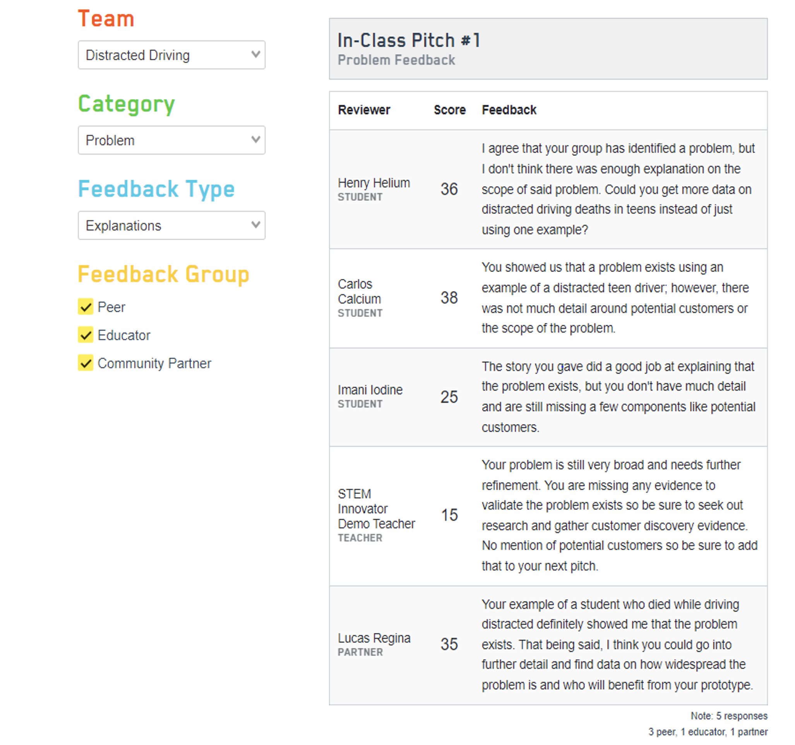Click partner reviewer Lucas Regina
The width and height of the screenshot is (795, 745).
tap(374, 638)
